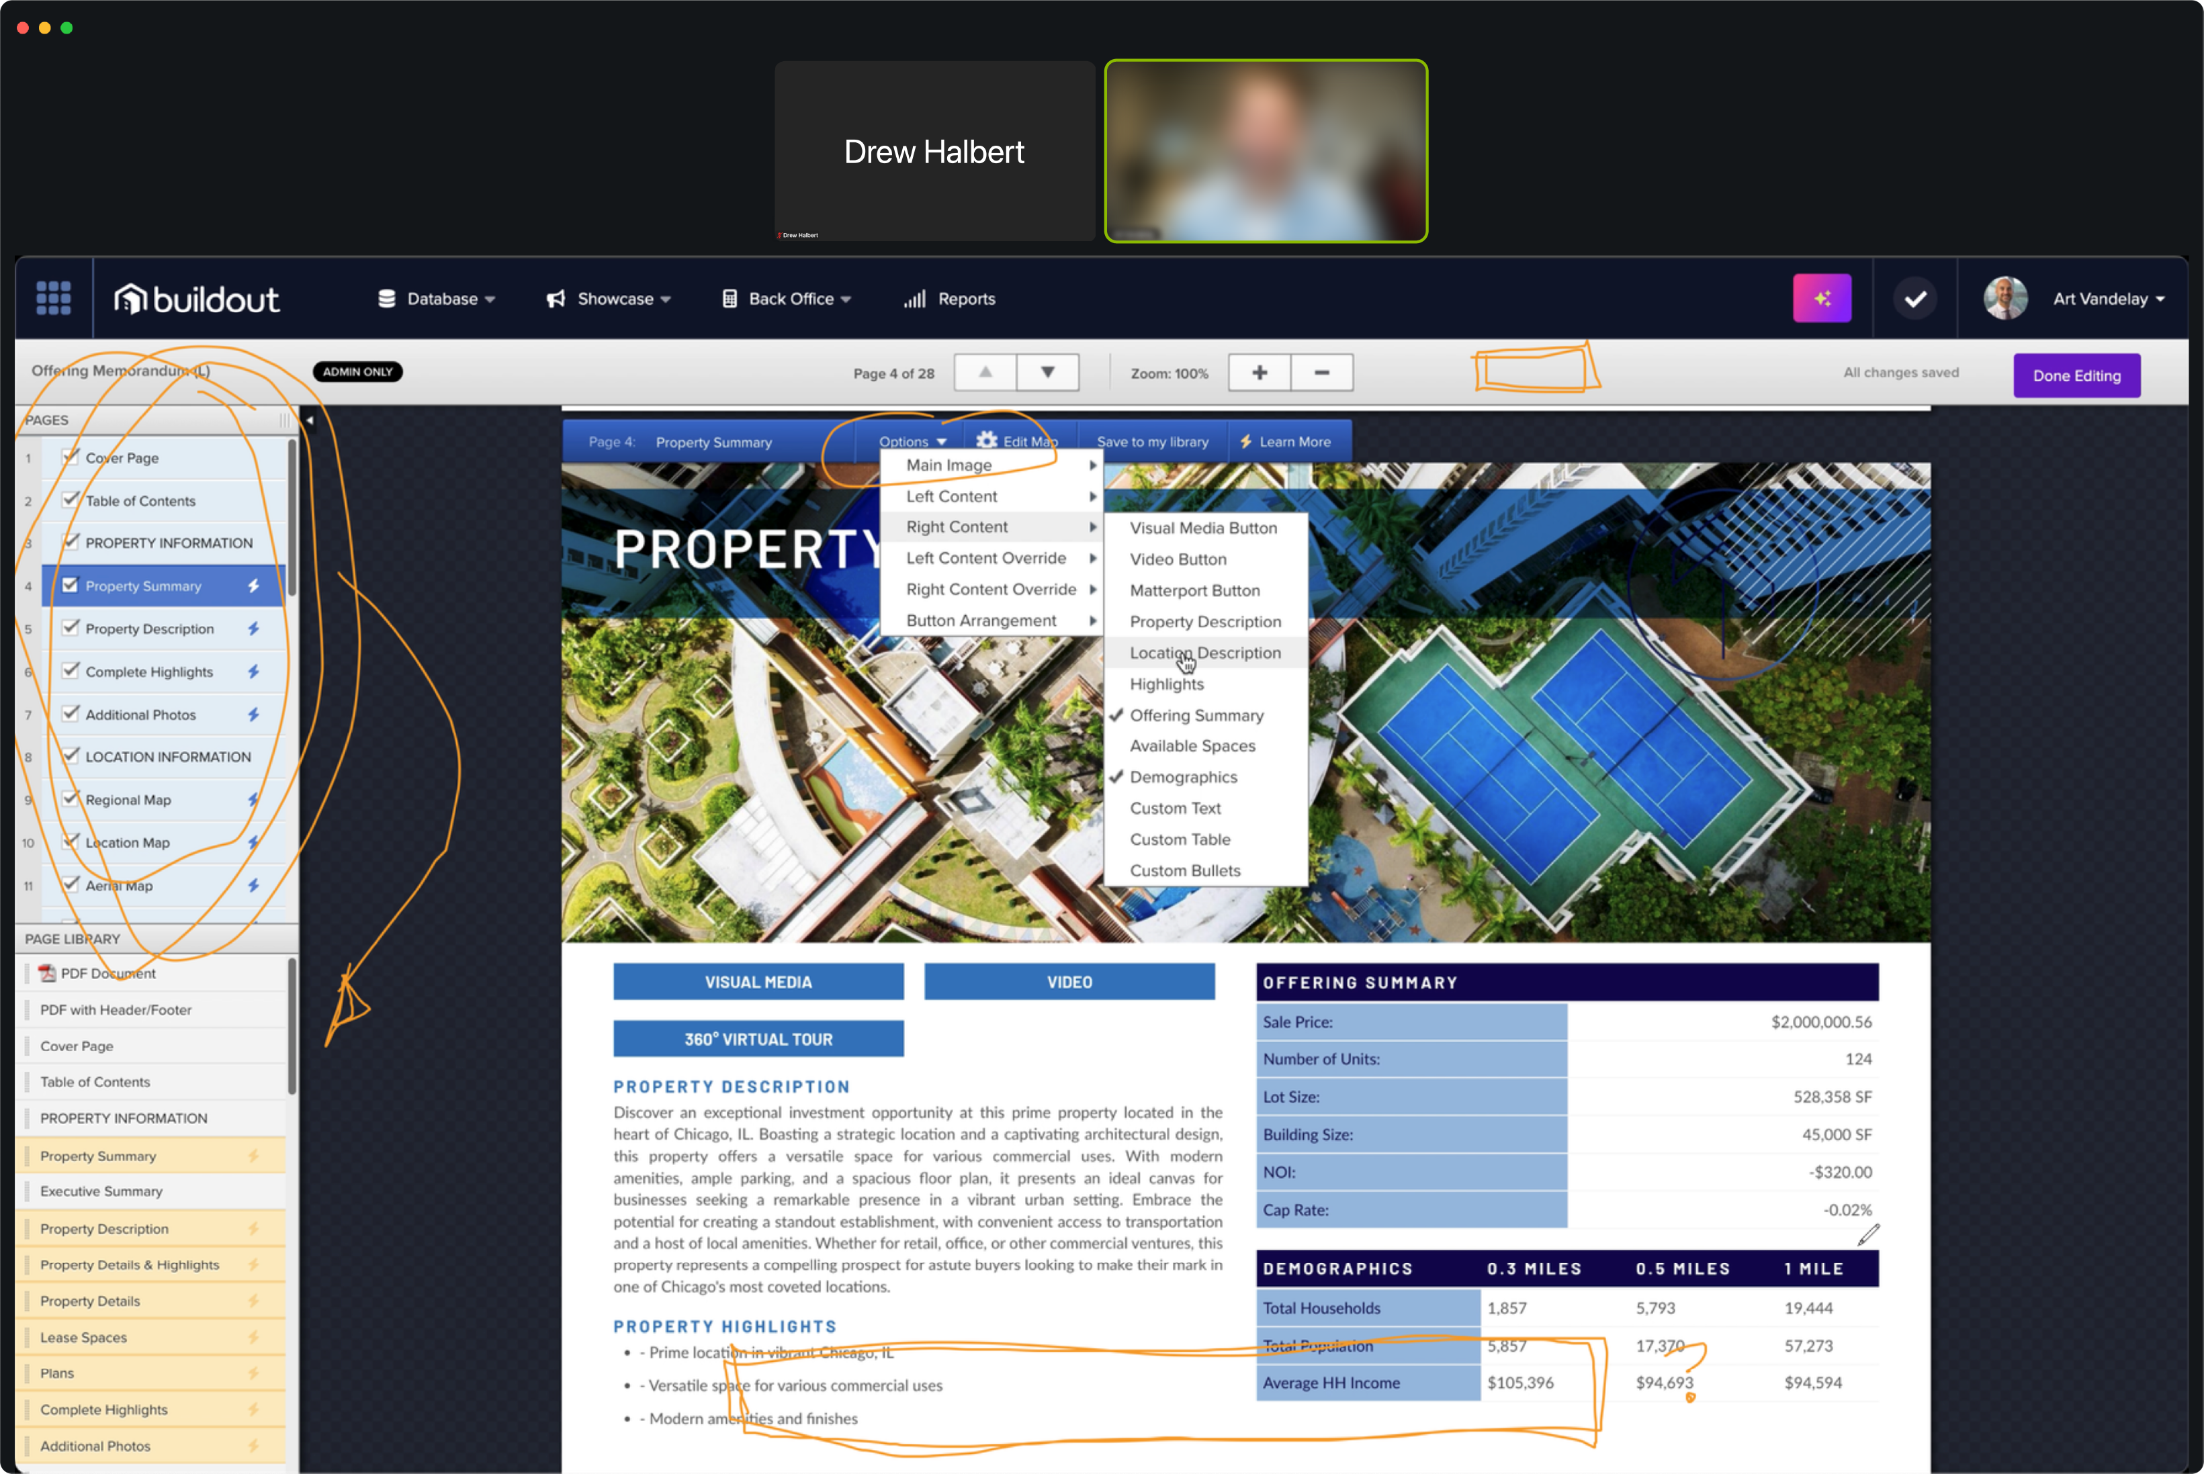Click lightning bolt on Property Description page row
2204x1474 pixels.
(253, 629)
